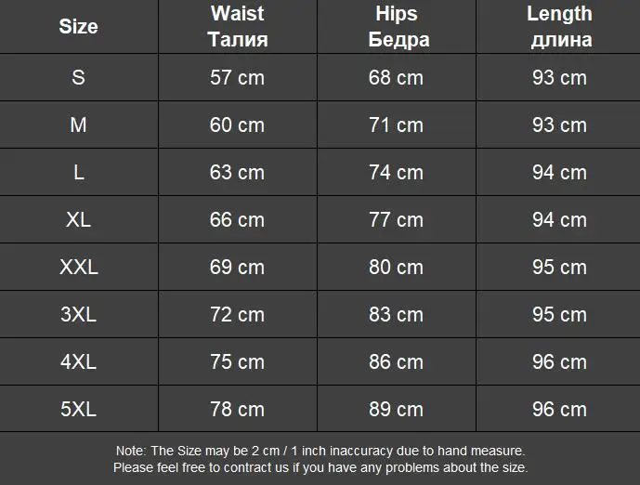Select the 71 cm hips value

(397, 125)
